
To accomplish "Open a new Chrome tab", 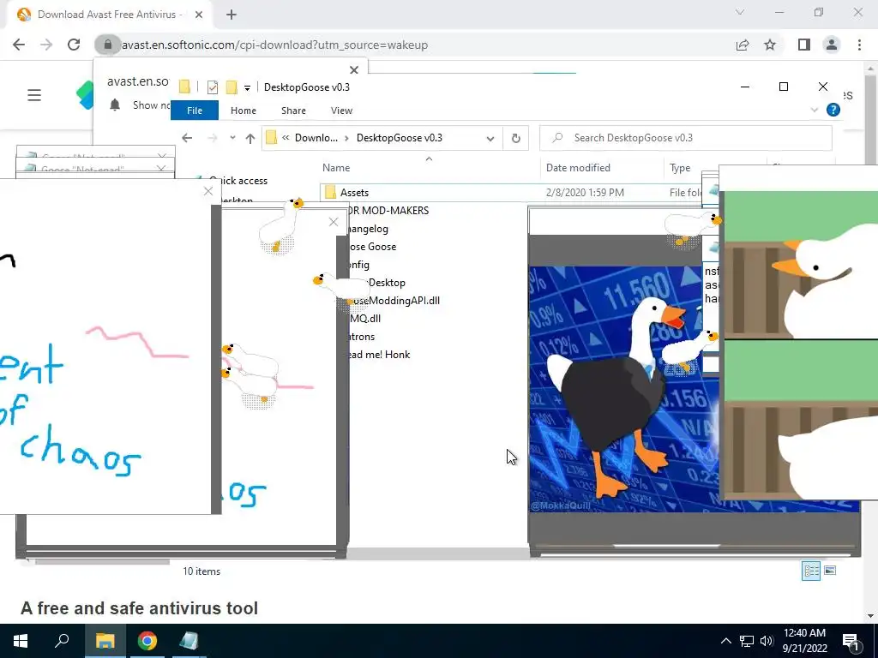I will (232, 15).
